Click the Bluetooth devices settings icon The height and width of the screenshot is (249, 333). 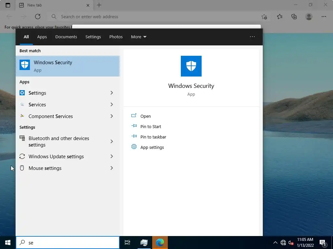coord(22,138)
